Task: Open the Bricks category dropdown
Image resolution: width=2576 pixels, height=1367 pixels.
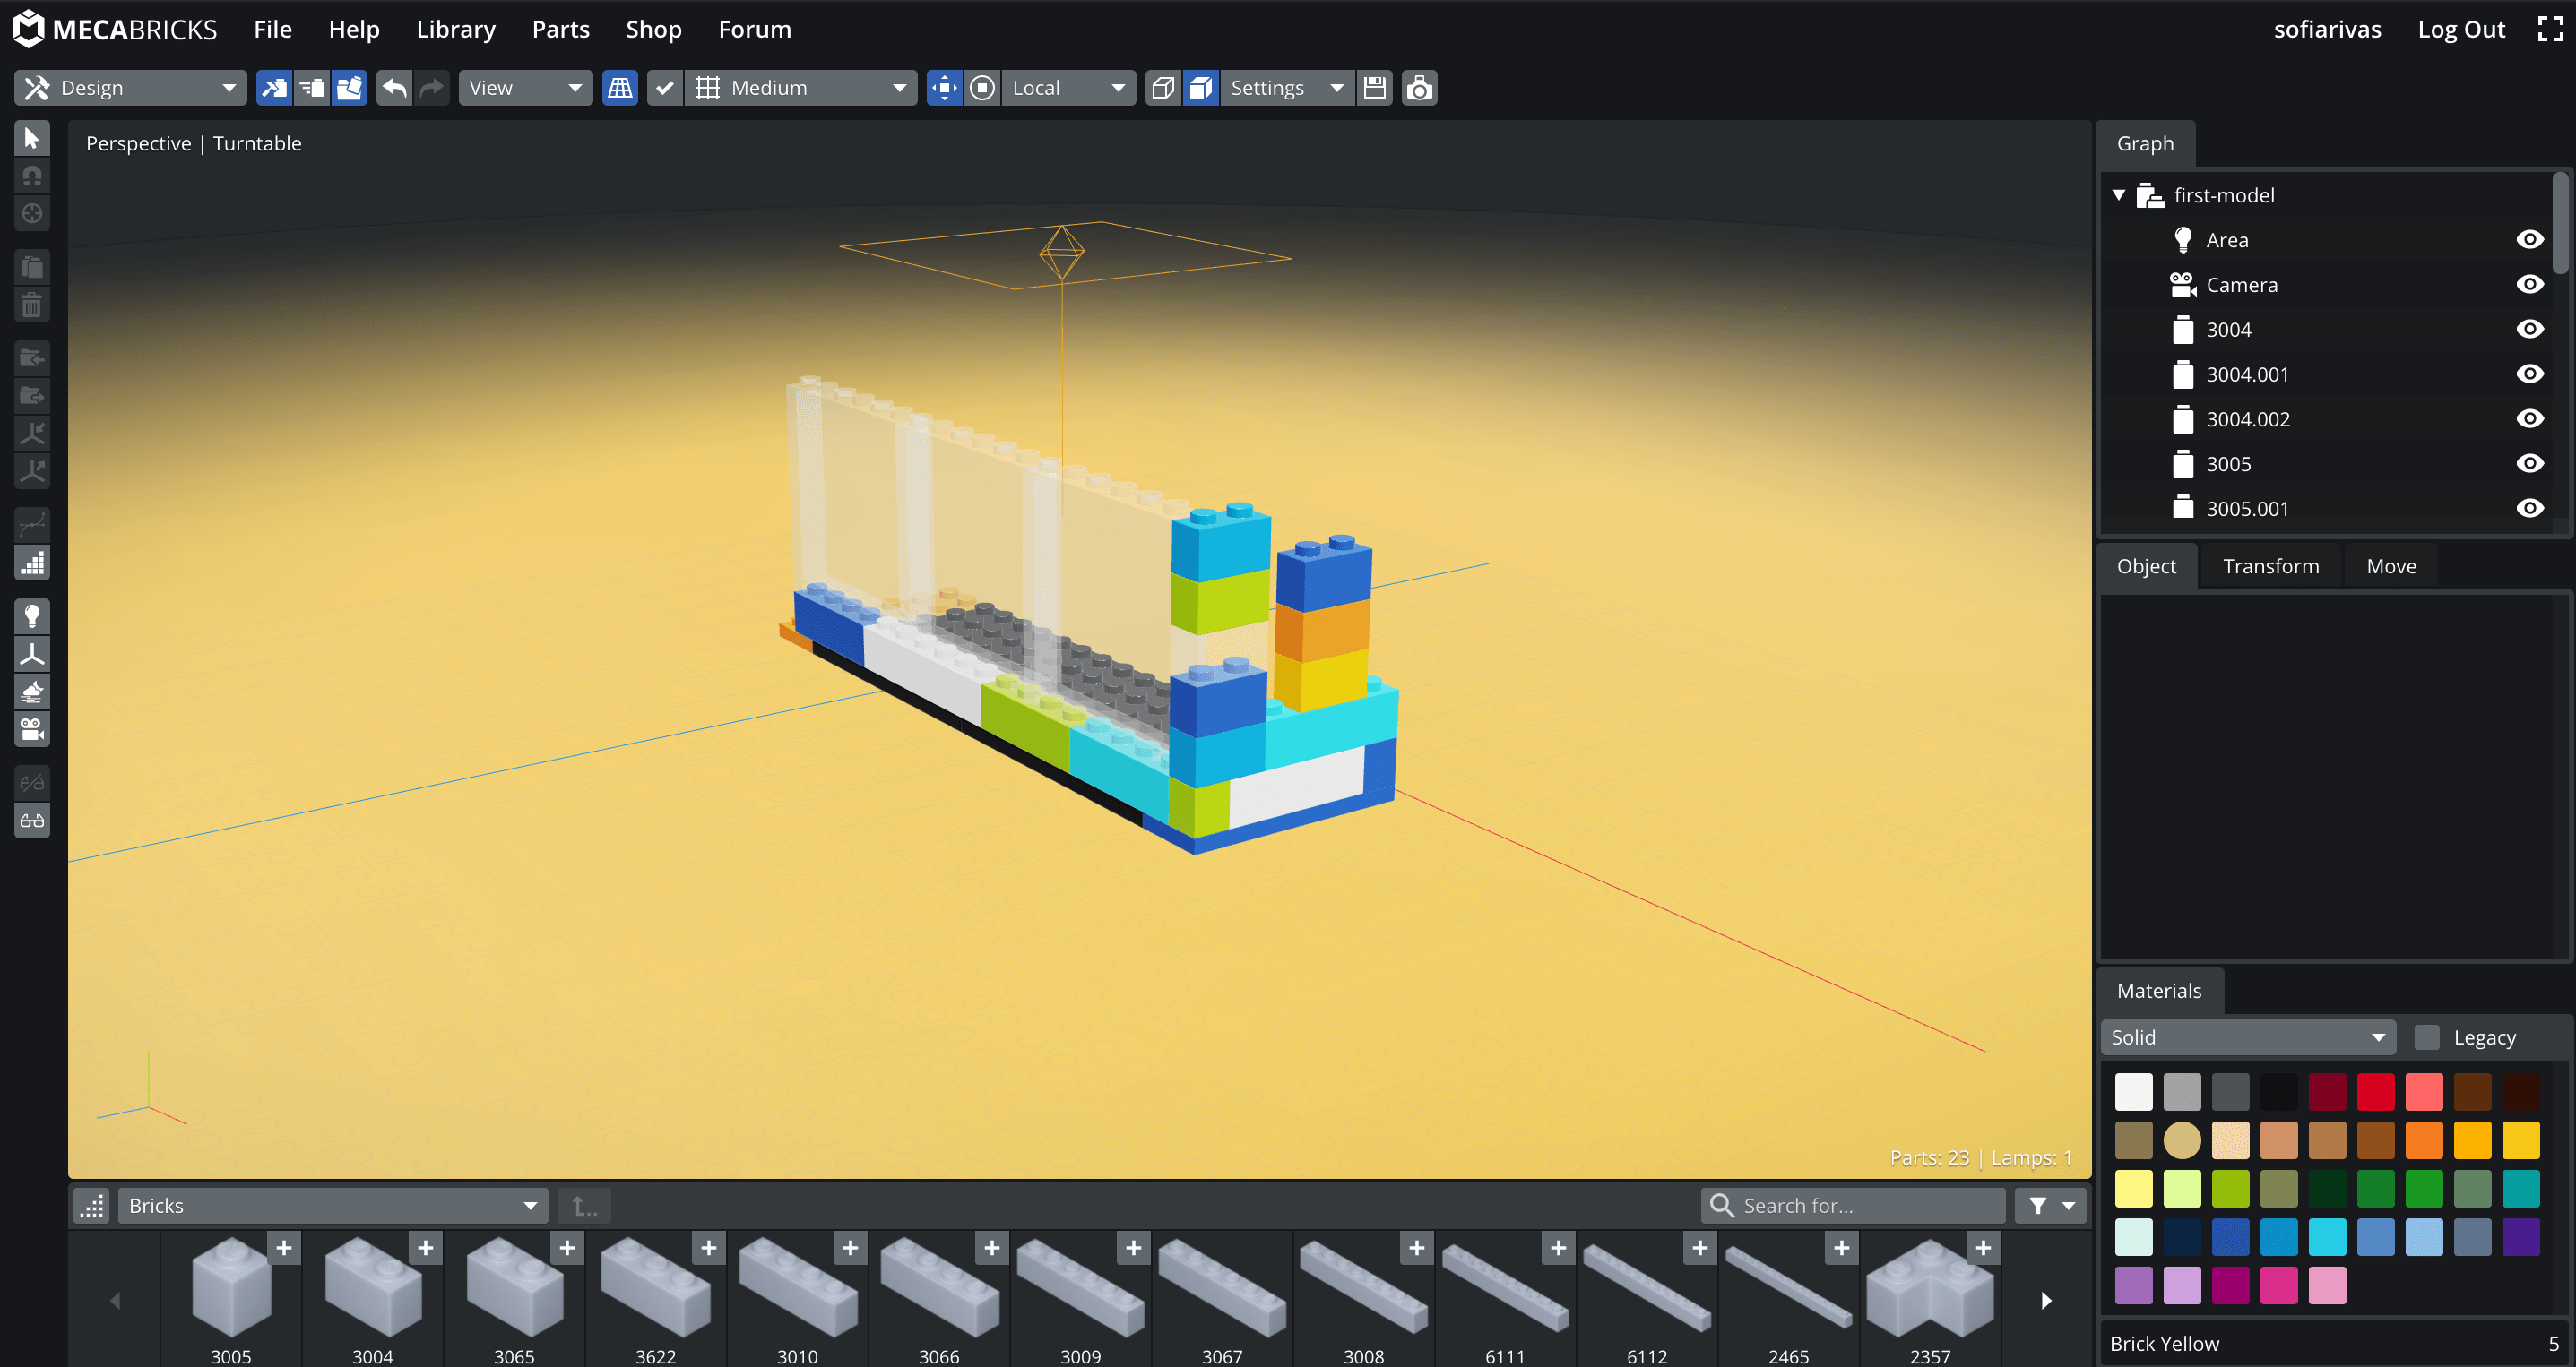Action: click(333, 1206)
